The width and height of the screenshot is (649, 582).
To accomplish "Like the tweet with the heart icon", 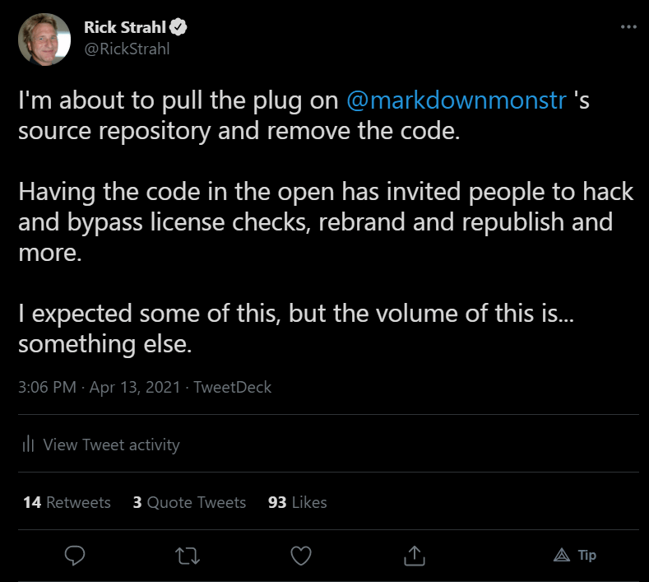I will coord(301,556).
